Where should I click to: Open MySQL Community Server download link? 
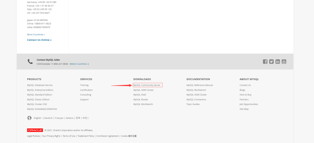(x=147, y=85)
